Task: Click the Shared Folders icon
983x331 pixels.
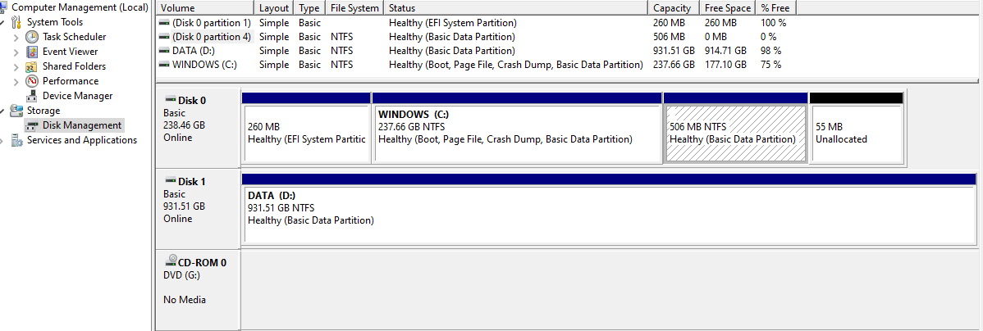Action: [32, 66]
